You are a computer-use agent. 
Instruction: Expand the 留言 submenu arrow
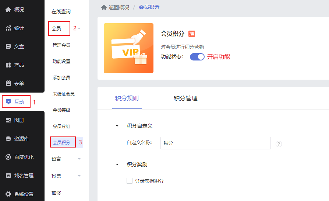(79, 159)
